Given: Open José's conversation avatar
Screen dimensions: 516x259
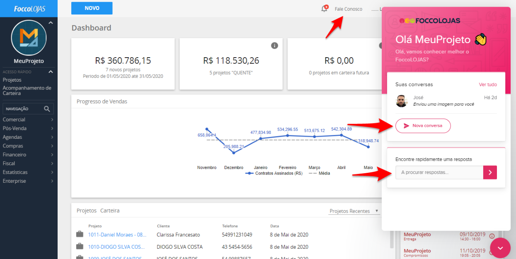Looking at the screenshot, I should (402, 101).
